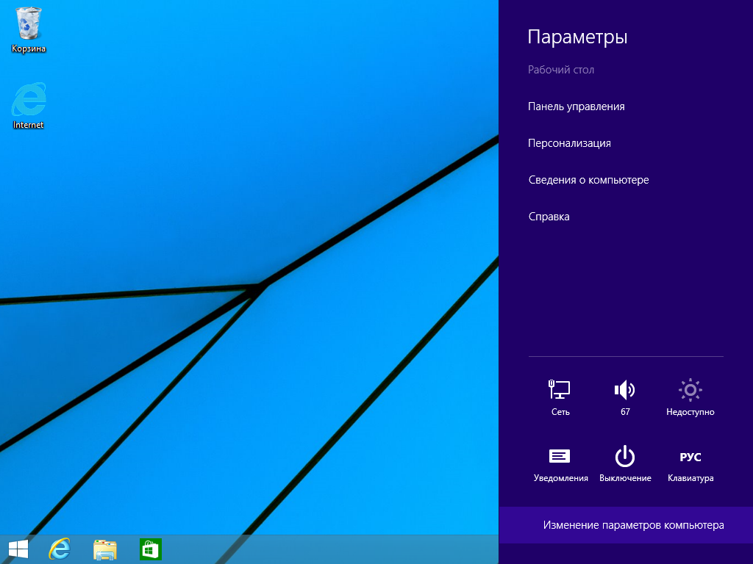Click the Windows Start button
Viewport: 753px width, 564px height.
pos(18,549)
